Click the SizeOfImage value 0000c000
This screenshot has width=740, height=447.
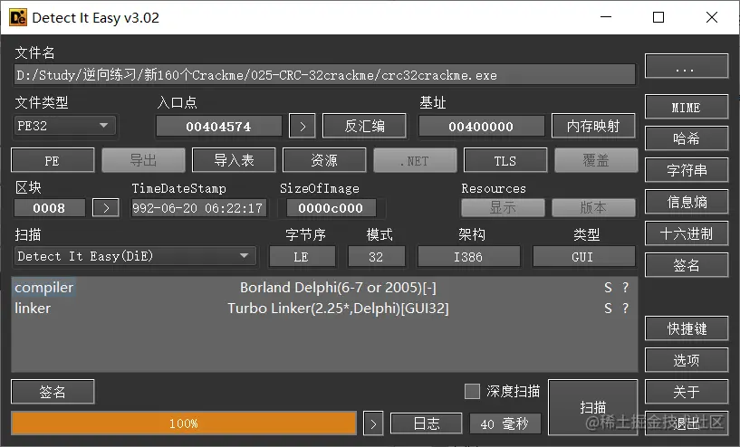pos(331,208)
